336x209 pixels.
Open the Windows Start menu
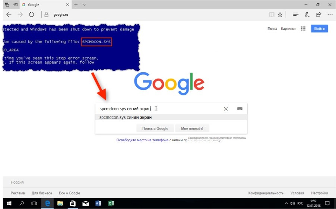pyautogui.click(x=9, y=203)
